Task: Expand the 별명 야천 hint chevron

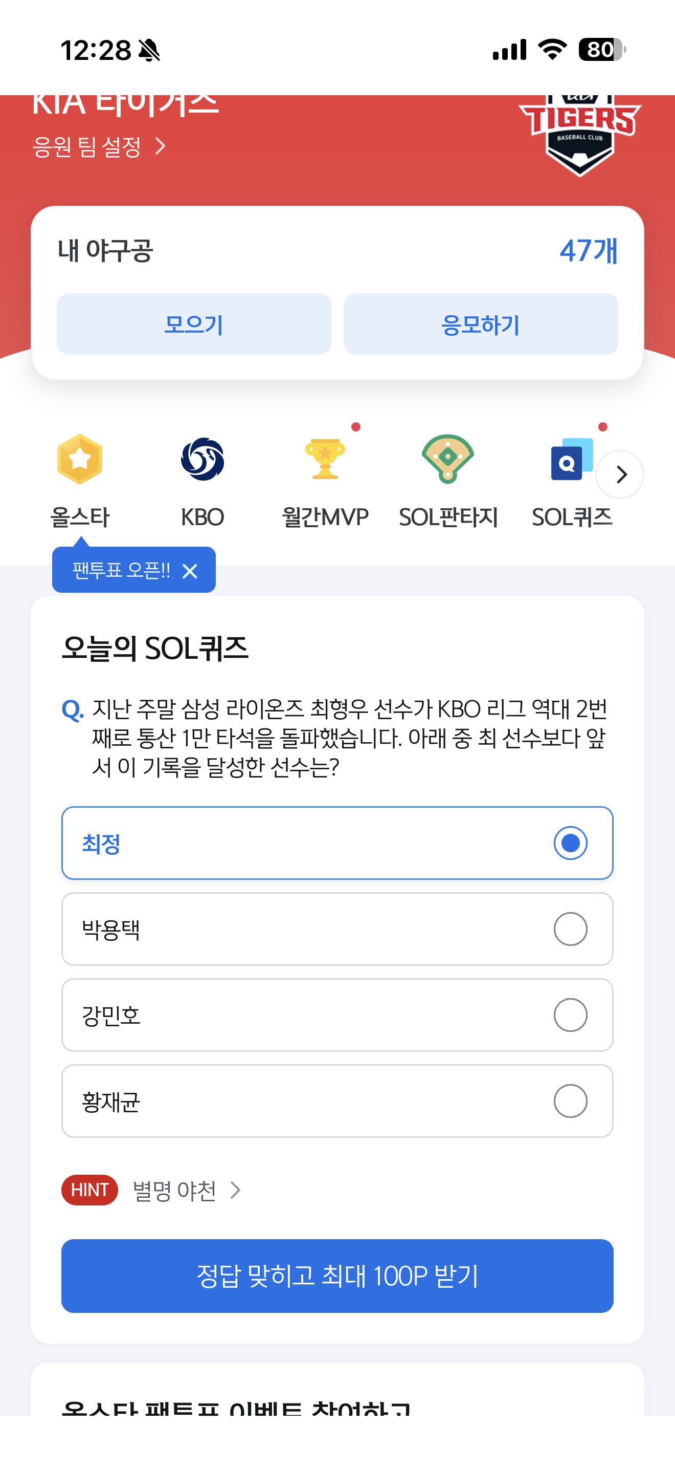Action: 235,1190
